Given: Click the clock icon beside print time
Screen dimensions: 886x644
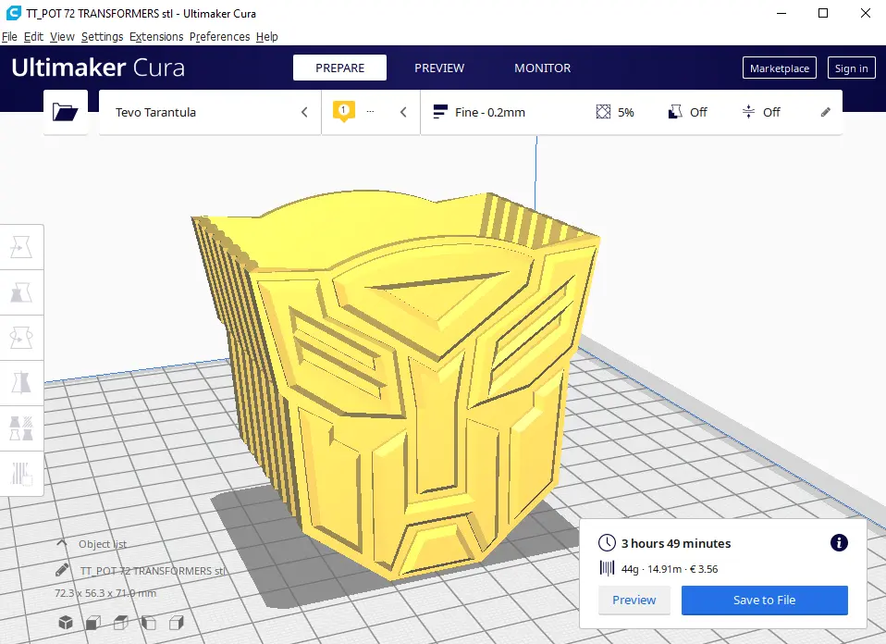Looking at the screenshot, I should pos(607,543).
